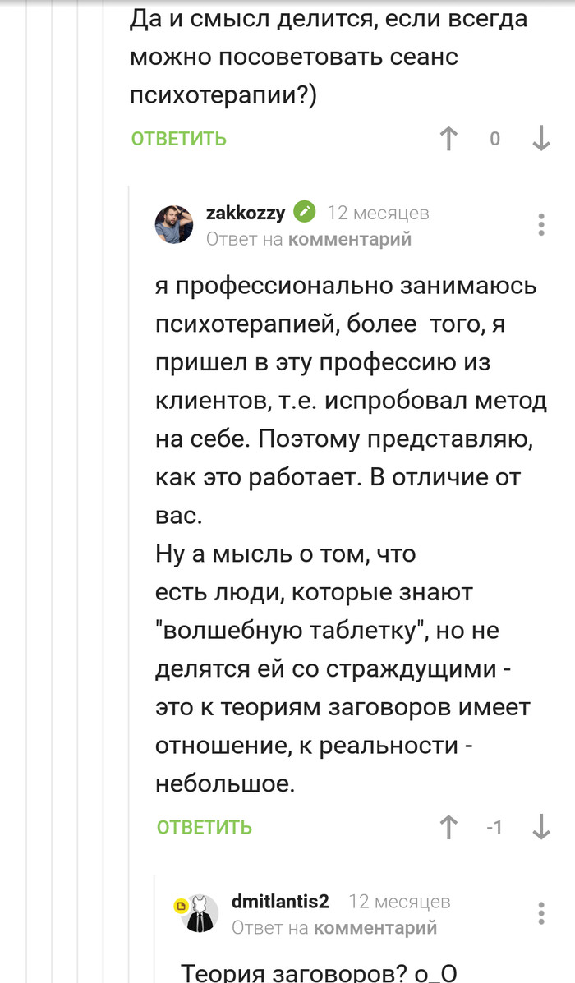Open the dmitlantis2 username profile link
The width and height of the screenshot is (575, 983).
point(280,901)
